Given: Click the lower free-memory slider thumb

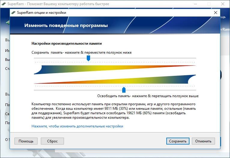Looking at the screenshot, I should pos(124,90).
